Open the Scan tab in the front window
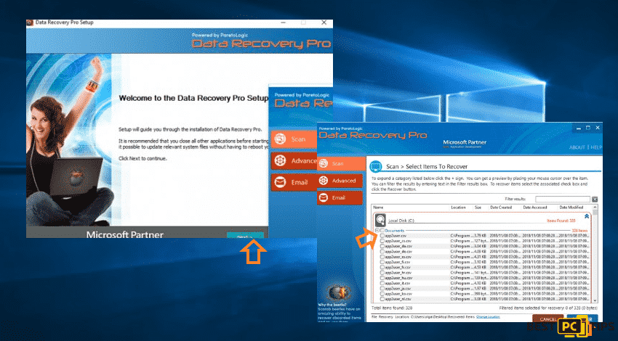The width and height of the screenshot is (618, 341). click(341, 163)
